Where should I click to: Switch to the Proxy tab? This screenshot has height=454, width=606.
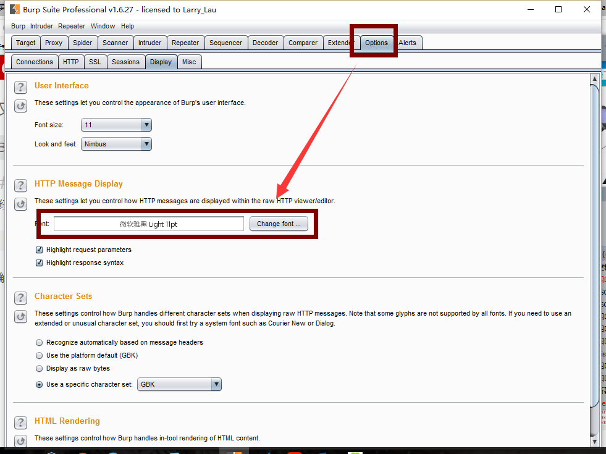[x=54, y=43]
